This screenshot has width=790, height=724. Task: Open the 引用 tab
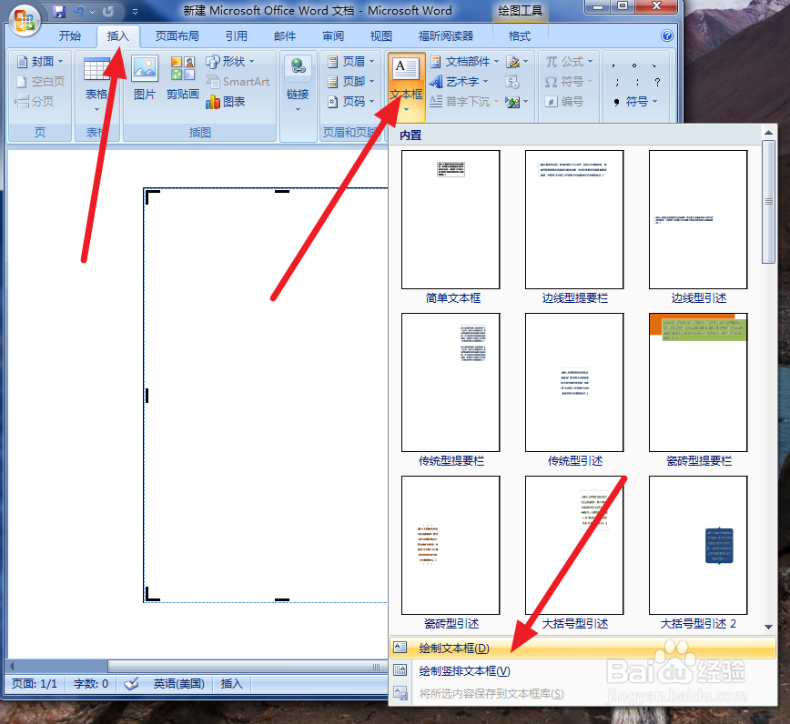(x=237, y=36)
